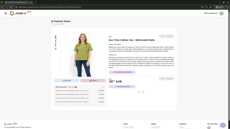Viewport: 230px width, 129px height.
Task: Close the Mod-y browser tab
Action: click(31, 2)
